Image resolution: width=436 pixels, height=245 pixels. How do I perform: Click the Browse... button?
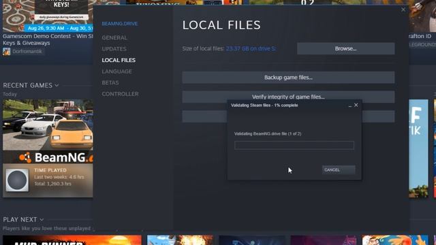tap(345, 48)
